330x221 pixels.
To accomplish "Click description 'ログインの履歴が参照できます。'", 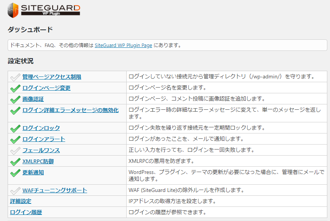I will [x=168, y=212].
